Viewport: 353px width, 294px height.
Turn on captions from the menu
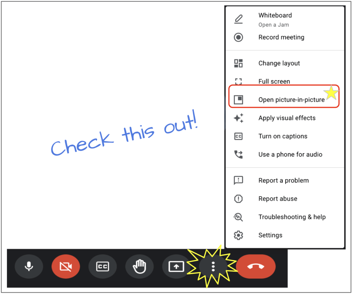[283, 136]
